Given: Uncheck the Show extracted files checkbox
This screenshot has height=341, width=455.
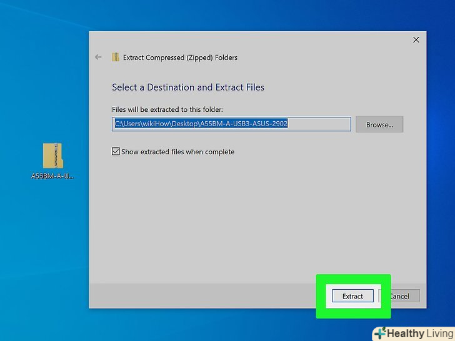Looking at the screenshot, I should (116, 152).
